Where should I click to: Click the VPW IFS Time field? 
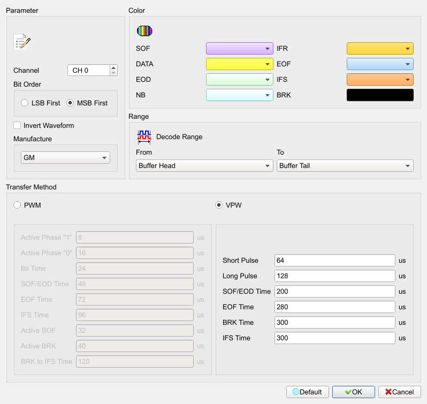pyautogui.click(x=334, y=338)
